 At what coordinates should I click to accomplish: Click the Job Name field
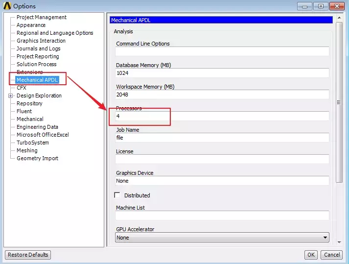pos(222,138)
